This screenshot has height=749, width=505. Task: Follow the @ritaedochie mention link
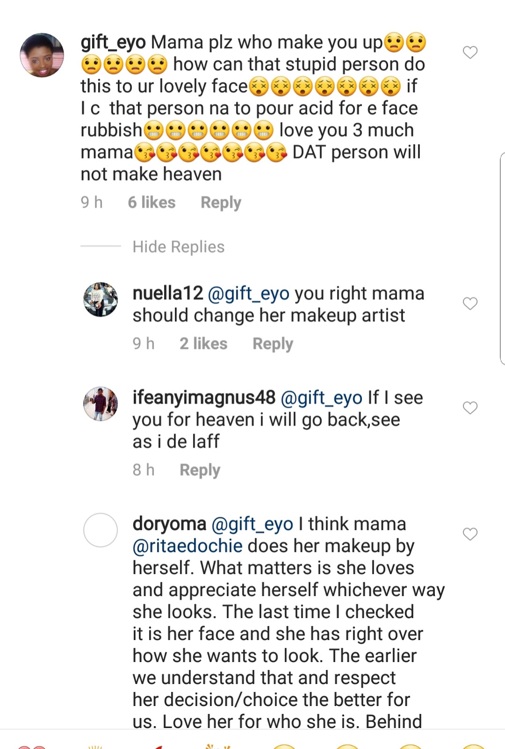[x=188, y=546]
